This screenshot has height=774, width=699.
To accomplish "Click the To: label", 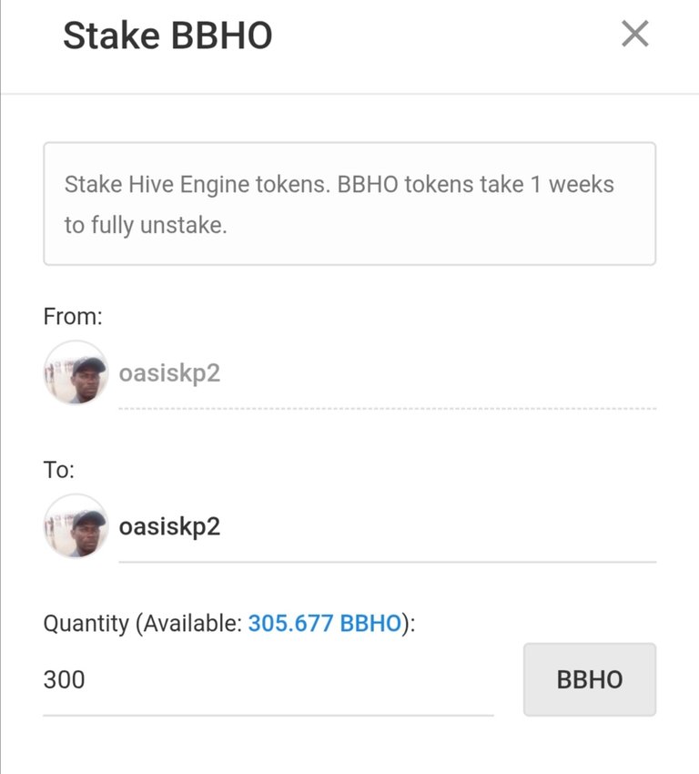I will pyautogui.click(x=58, y=470).
